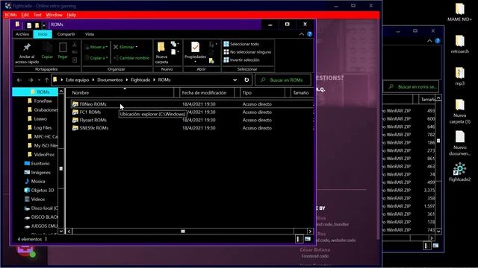Open the retroarch desktop folder
This screenshot has width=478, height=268.
(x=460, y=45)
